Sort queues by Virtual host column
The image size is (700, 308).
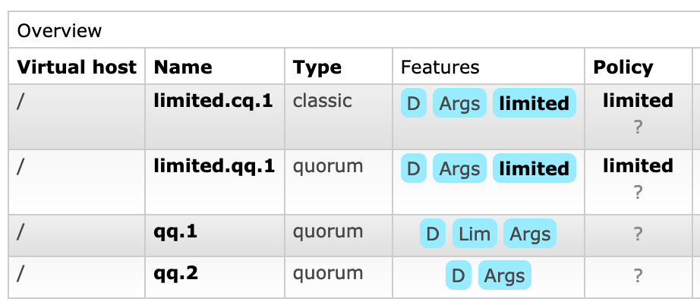pyautogui.click(x=77, y=67)
